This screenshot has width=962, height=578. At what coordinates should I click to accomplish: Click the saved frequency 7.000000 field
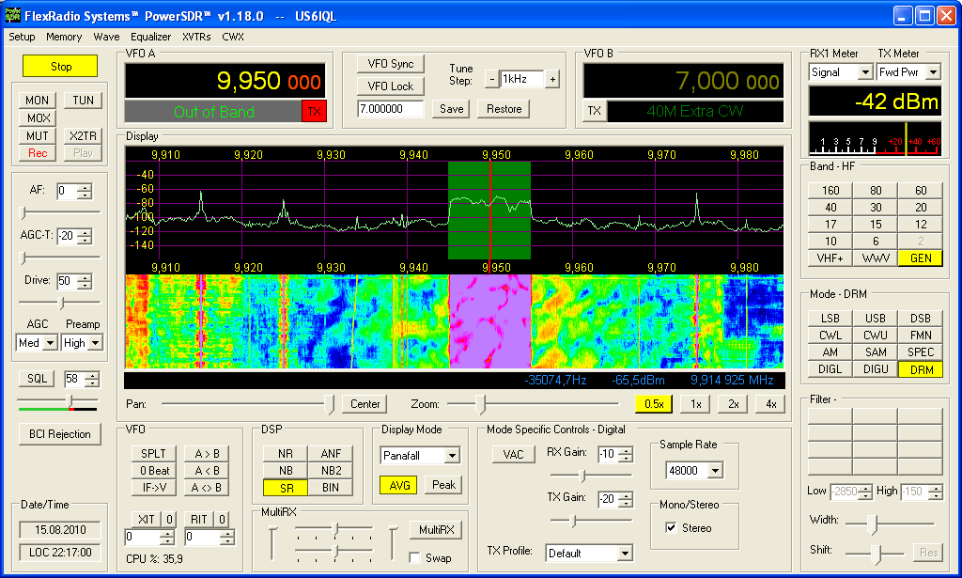pyautogui.click(x=392, y=109)
